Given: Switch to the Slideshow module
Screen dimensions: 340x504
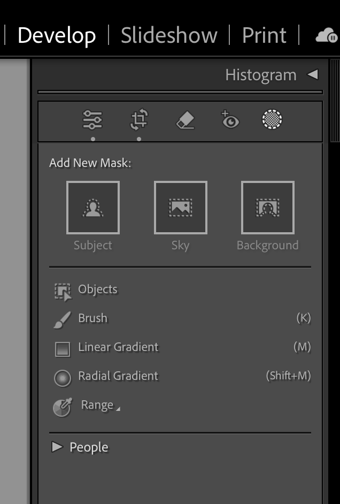Looking at the screenshot, I should (x=169, y=35).
